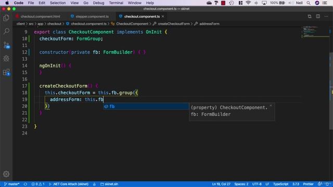This screenshot has height=187, width=333.
Task: Open the Search view in activity bar
Action: (6, 31)
